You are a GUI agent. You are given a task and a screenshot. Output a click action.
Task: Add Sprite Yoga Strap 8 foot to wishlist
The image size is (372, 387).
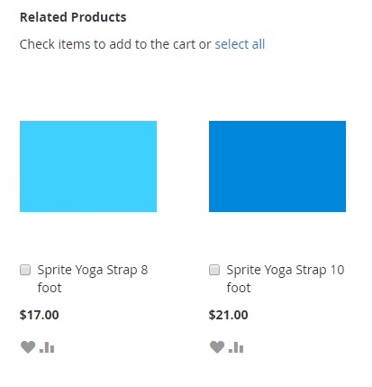point(28,347)
